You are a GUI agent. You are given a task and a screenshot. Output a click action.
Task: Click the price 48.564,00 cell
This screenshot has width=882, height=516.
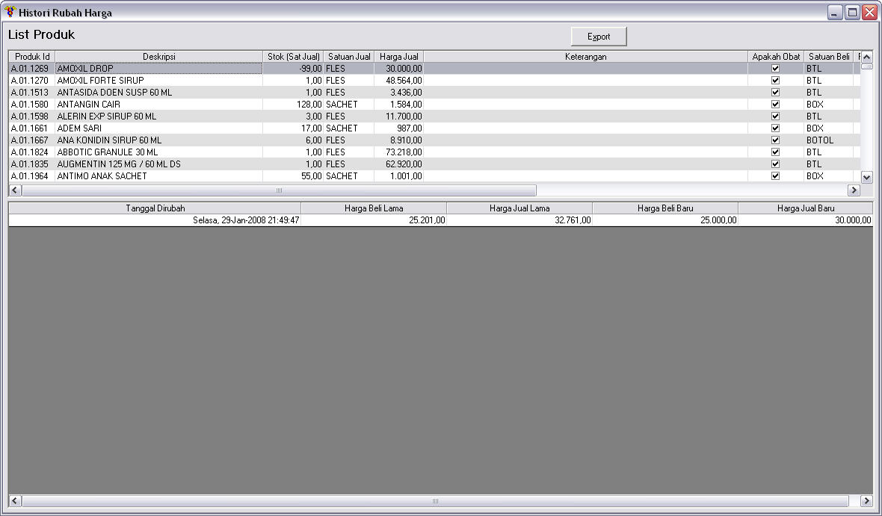399,81
